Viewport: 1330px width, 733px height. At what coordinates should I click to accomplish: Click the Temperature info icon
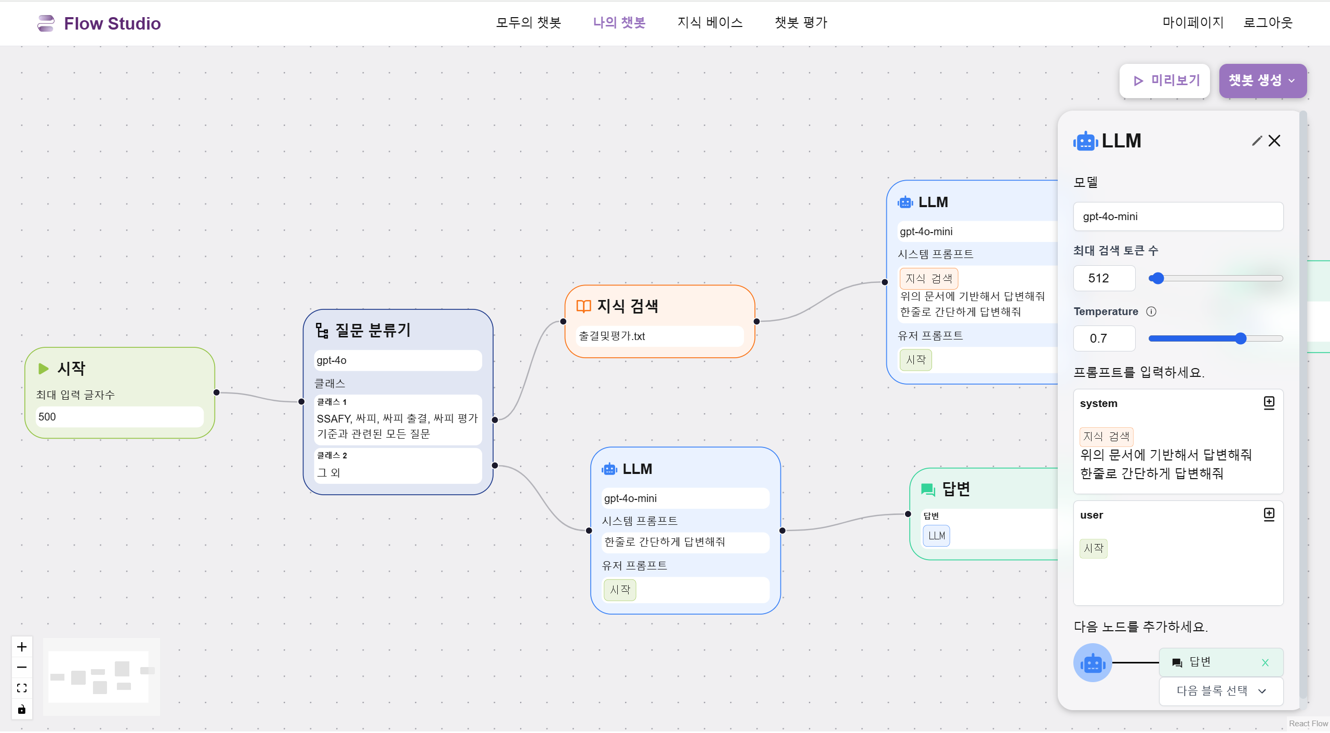tap(1152, 311)
